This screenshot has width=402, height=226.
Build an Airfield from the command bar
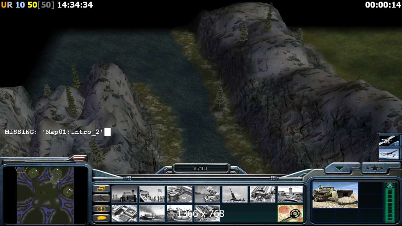[x=290, y=194]
